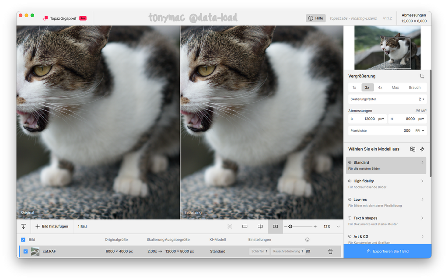The height and width of the screenshot is (280, 448).
Task: Select the side-by-side view icon
Action: coord(275,227)
